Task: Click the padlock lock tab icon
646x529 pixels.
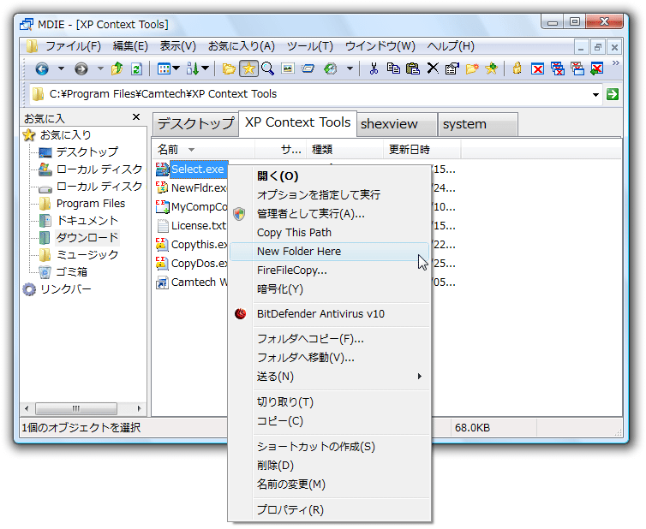Action: [x=517, y=68]
